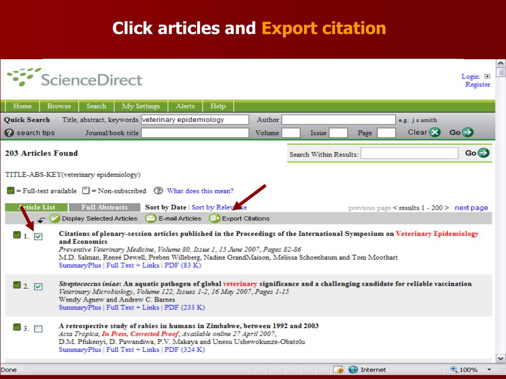Click the Clear X icon in Quick Search
The width and height of the screenshot is (506, 379).
435,132
